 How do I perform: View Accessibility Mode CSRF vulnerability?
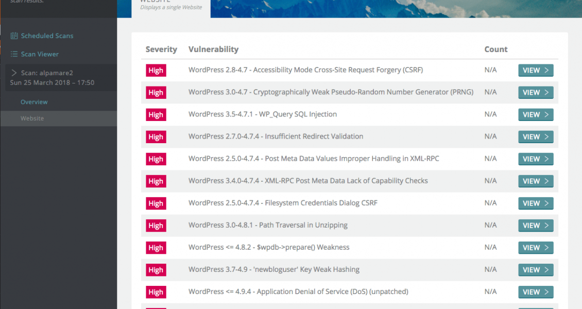pos(536,71)
